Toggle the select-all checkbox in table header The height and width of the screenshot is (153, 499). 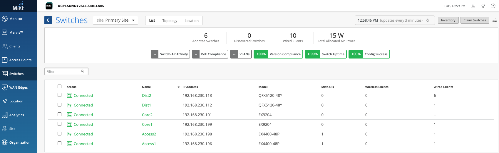[60, 87]
